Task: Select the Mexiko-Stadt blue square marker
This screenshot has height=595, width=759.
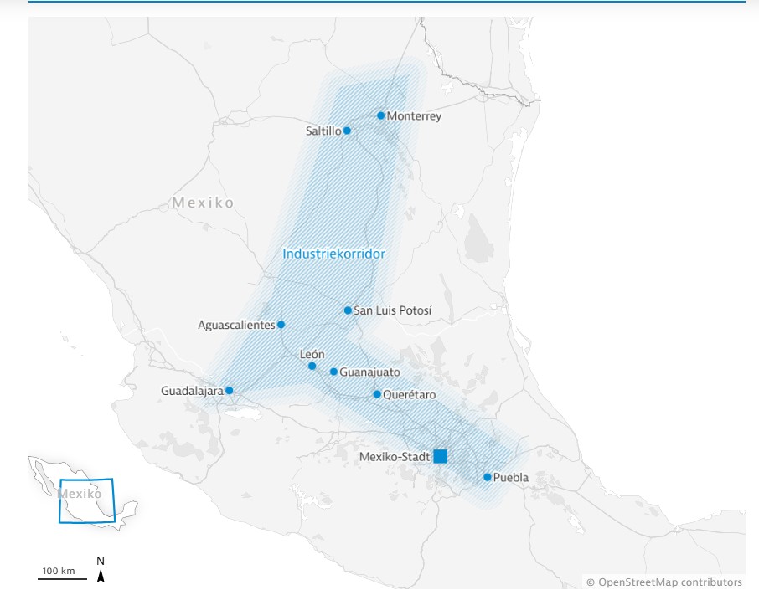Action: [x=441, y=456]
